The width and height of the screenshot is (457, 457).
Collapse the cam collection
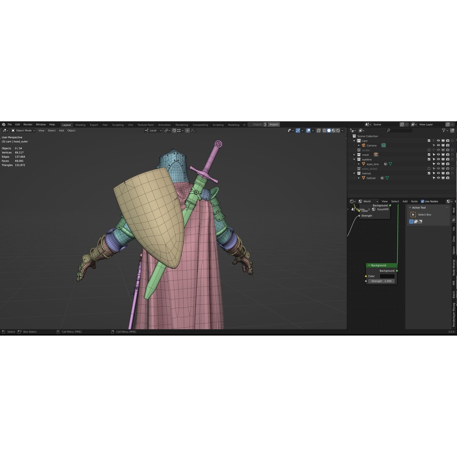point(355,141)
